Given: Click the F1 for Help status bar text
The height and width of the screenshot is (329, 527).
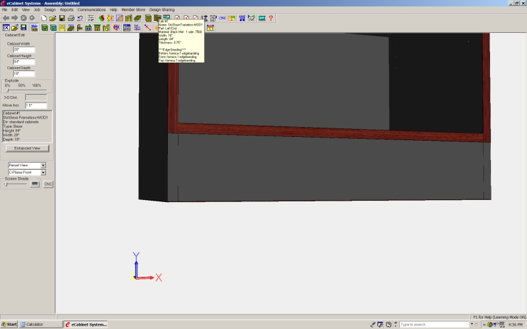Looking at the screenshot, I should click(499, 317).
